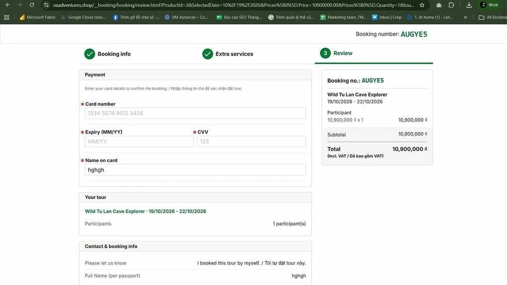Click the Total amount 10,900,000 đ
Viewport: 507px width, 285px height.
[410, 149]
